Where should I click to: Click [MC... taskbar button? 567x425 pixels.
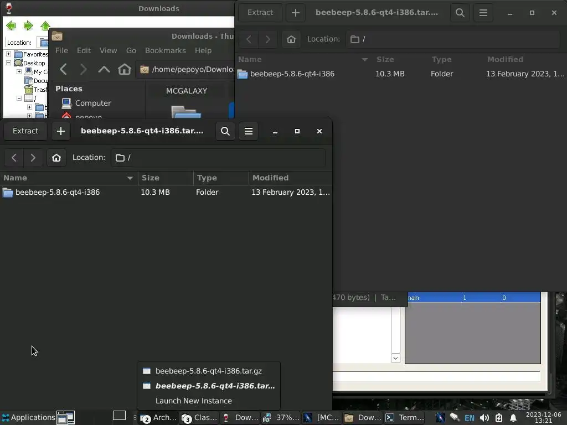[322, 417]
